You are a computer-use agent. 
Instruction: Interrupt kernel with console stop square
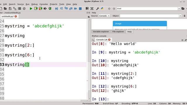click(182, 40)
